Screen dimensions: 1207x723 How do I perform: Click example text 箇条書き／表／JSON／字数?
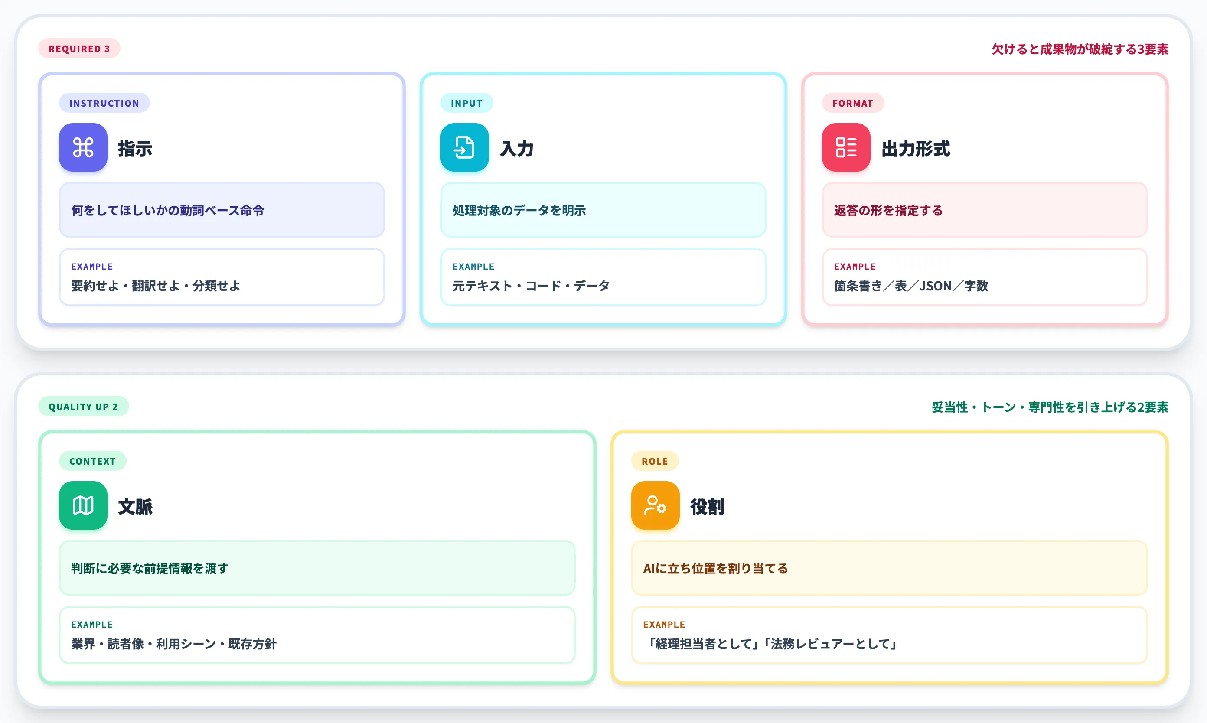[x=911, y=286]
